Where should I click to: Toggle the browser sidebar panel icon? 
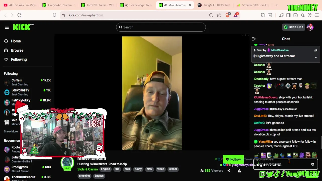click(x=288, y=15)
